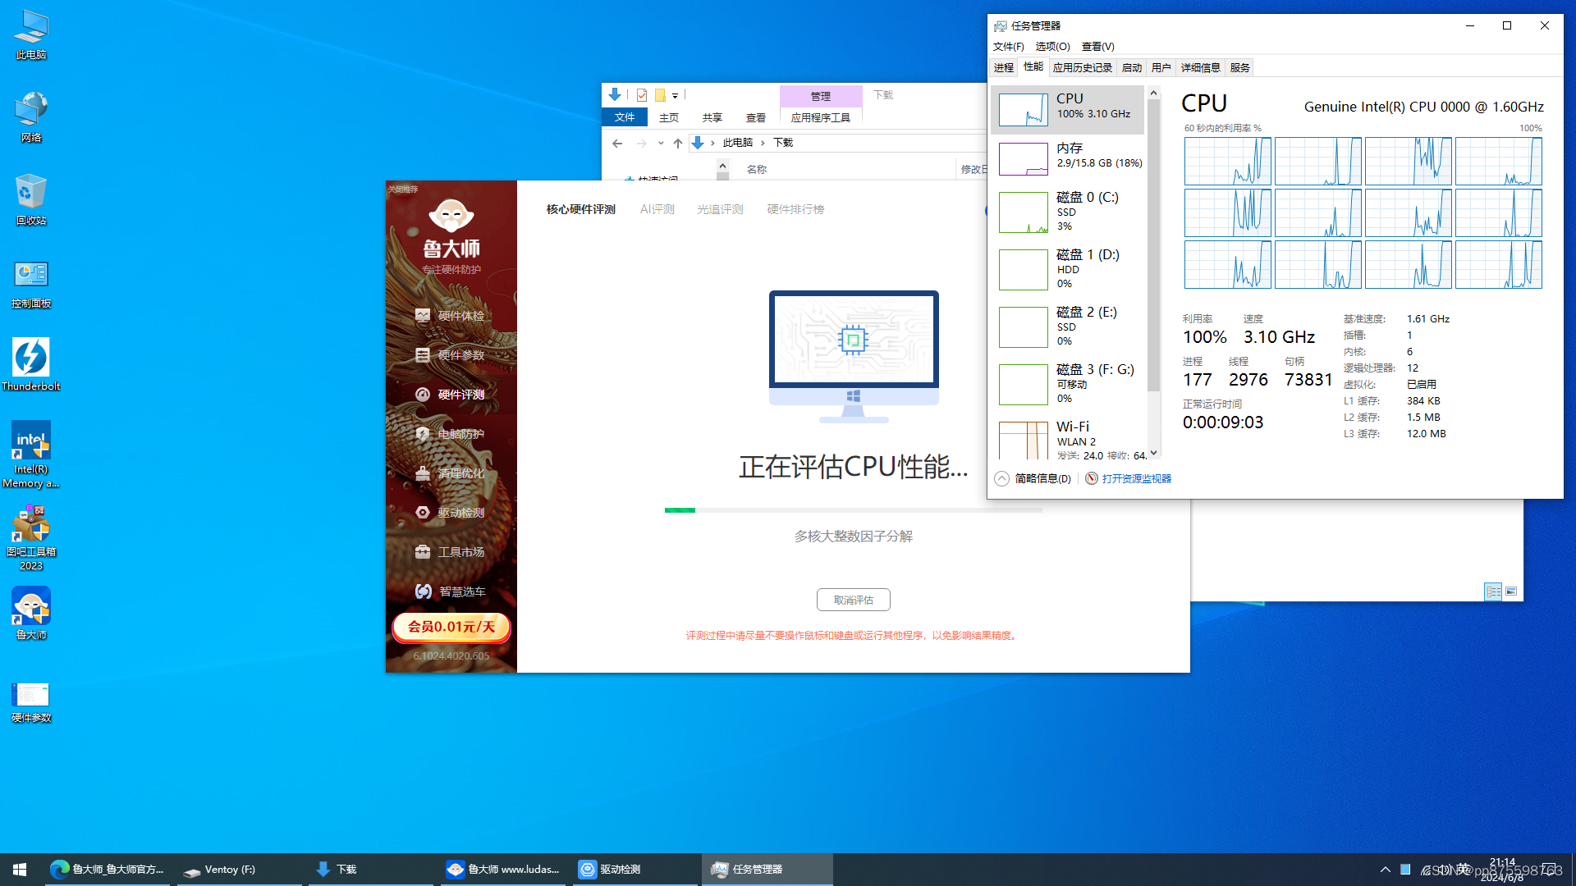
Task: Cancel the evaluation with 取消评估
Action: tap(854, 600)
